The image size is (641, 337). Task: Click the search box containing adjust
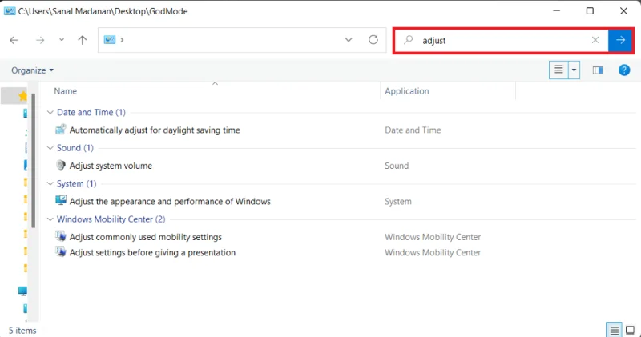[501, 41]
